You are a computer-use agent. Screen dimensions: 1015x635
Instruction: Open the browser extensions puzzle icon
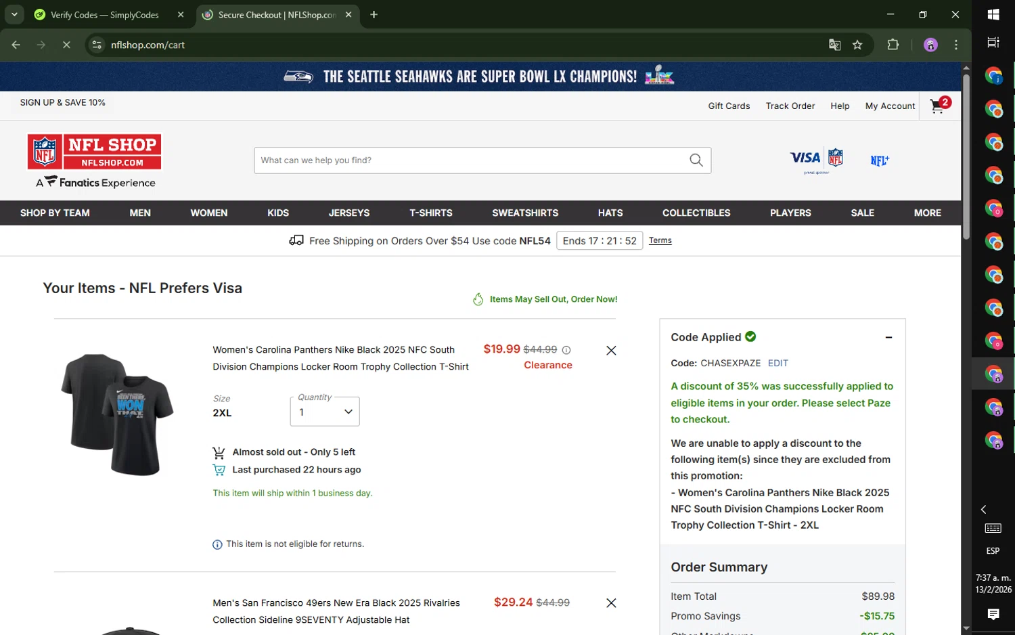click(893, 45)
